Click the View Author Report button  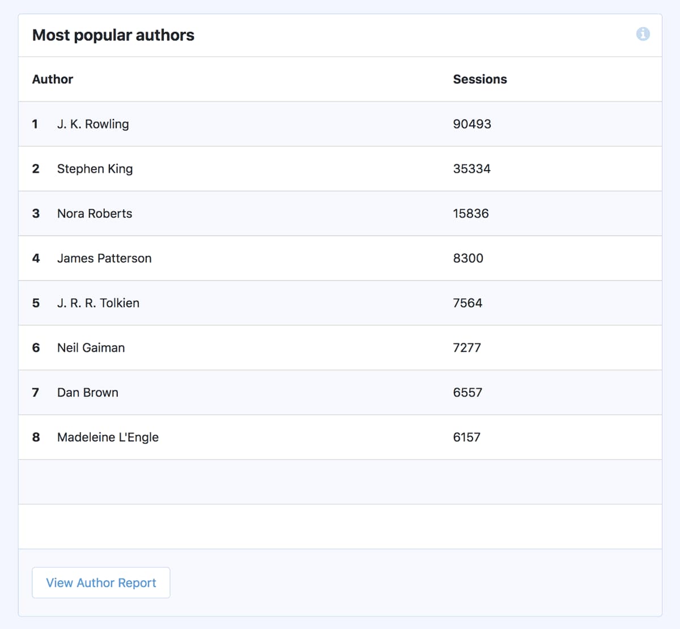tap(101, 583)
